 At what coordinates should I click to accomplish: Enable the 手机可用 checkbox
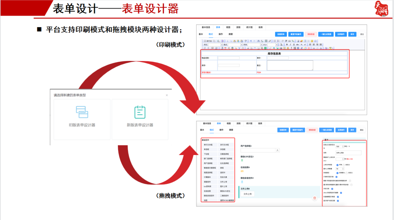tap(332, 188)
